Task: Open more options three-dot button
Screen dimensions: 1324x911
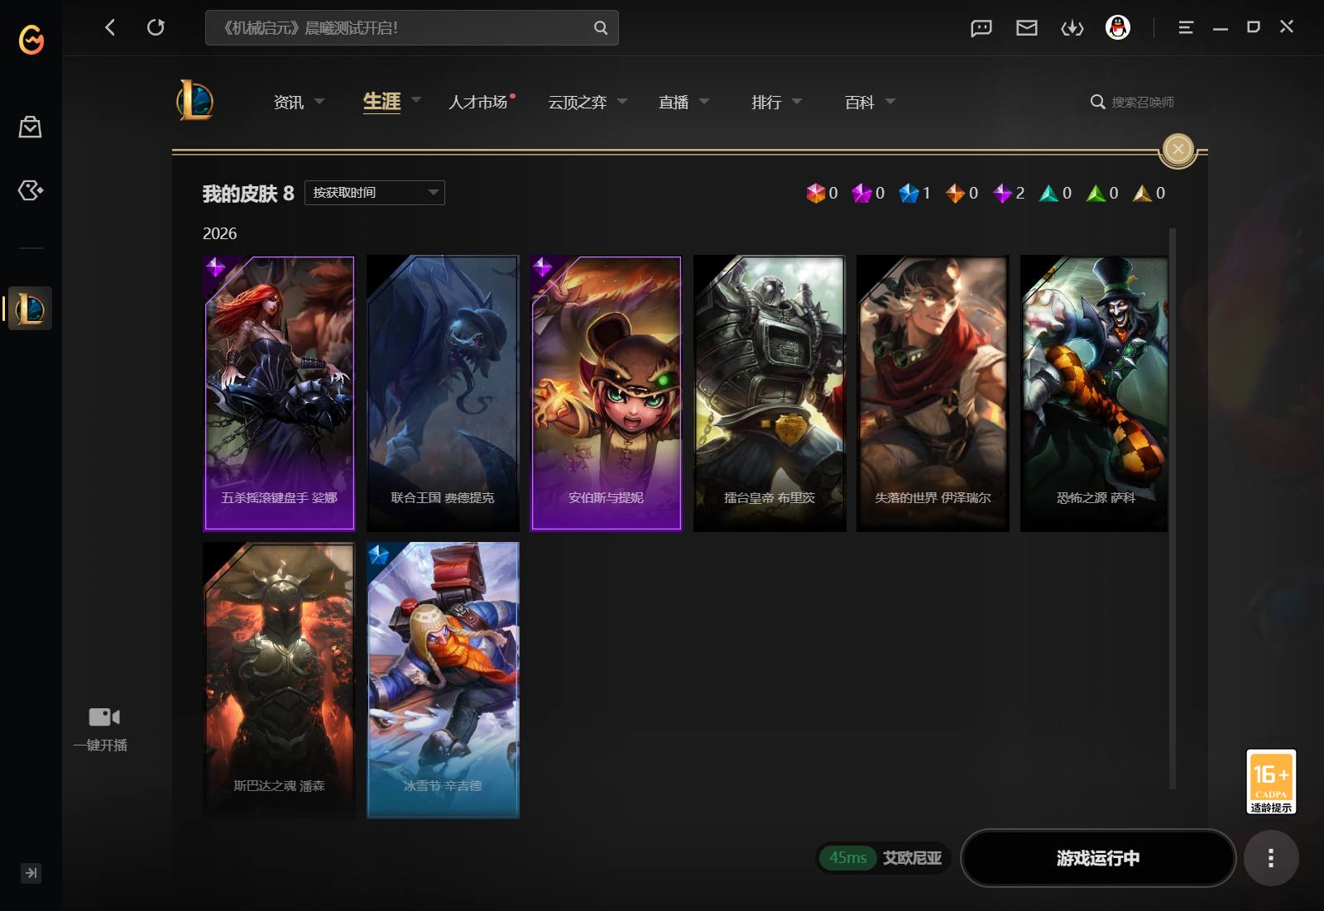Action: pyautogui.click(x=1271, y=858)
